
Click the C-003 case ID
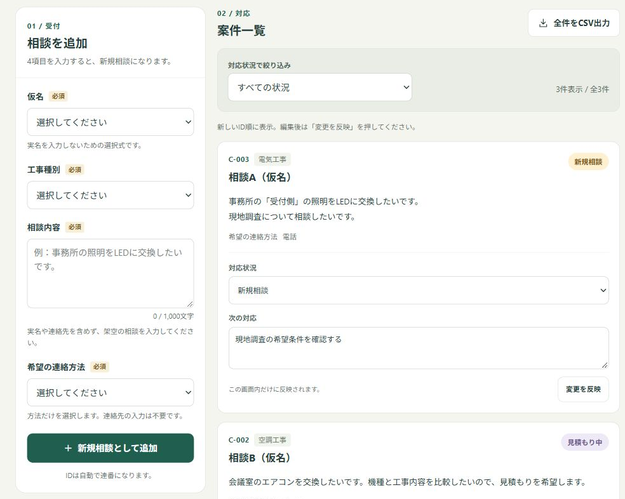click(239, 159)
